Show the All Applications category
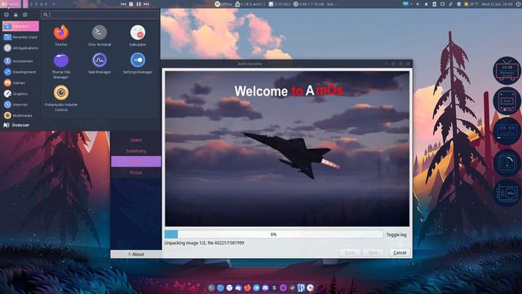The width and height of the screenshot is (522, 294). (x=20, y=48)
